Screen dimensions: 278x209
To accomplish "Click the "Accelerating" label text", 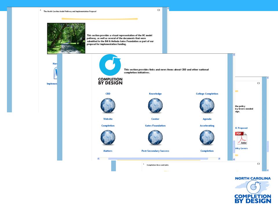I will tap(207, 126).
